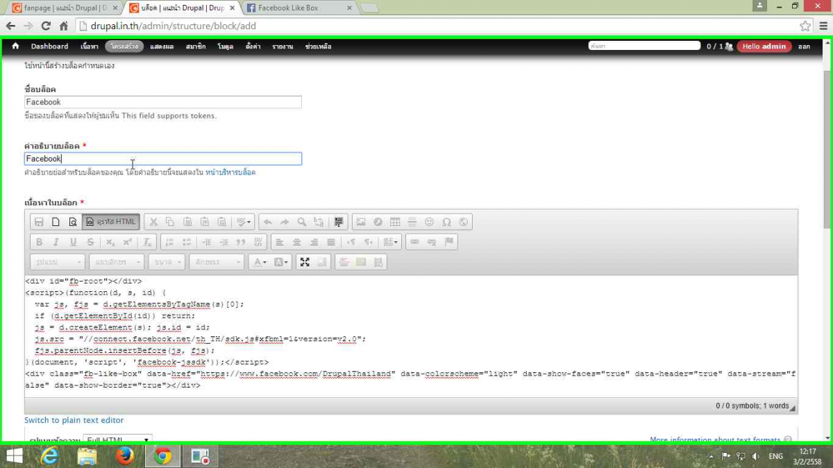Open the สมาชิก admin menu
The width and height of the screenshot is (833, 468).
click(x=196, y=46)
